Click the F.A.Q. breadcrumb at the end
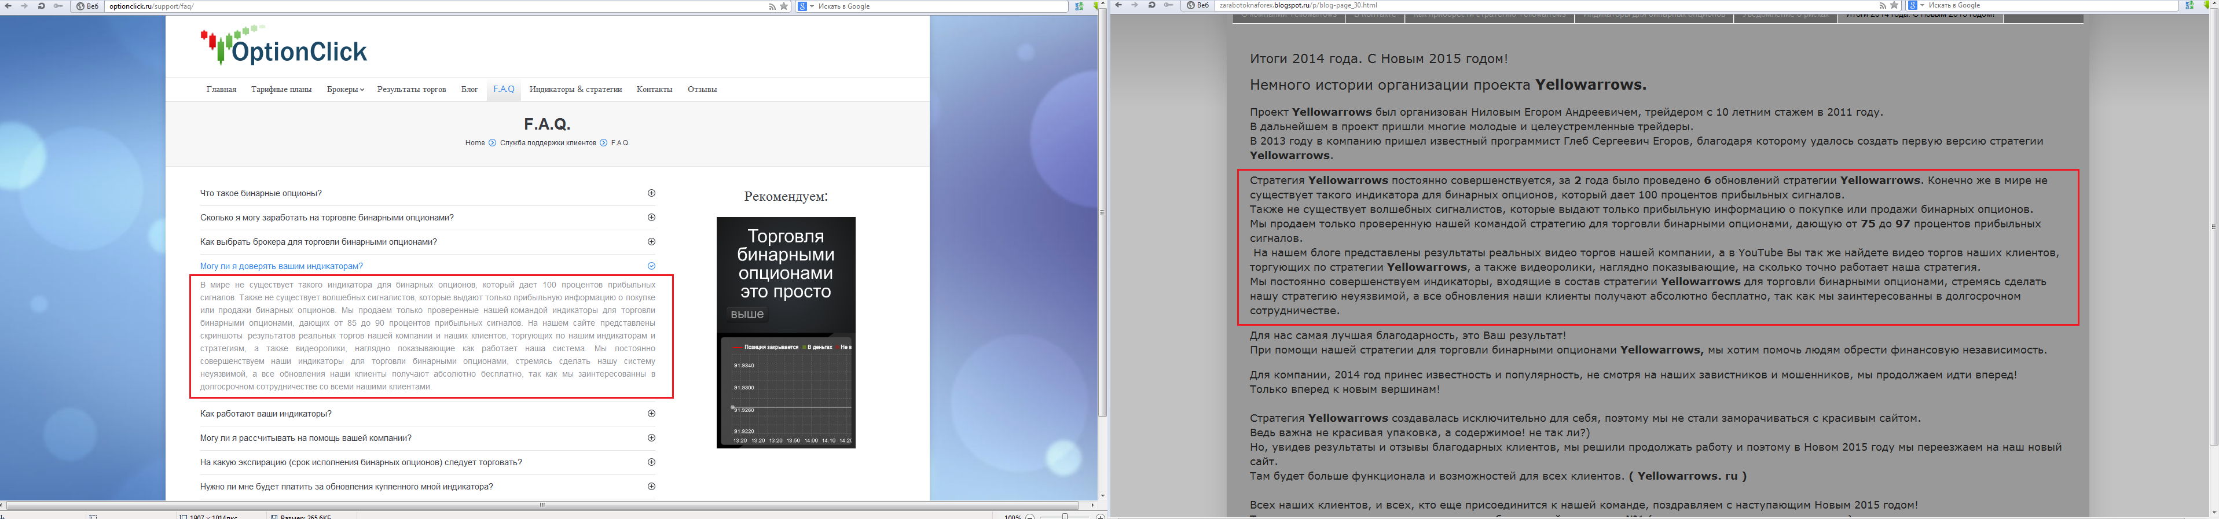2219x519 pixels. (x=620, y=143)
